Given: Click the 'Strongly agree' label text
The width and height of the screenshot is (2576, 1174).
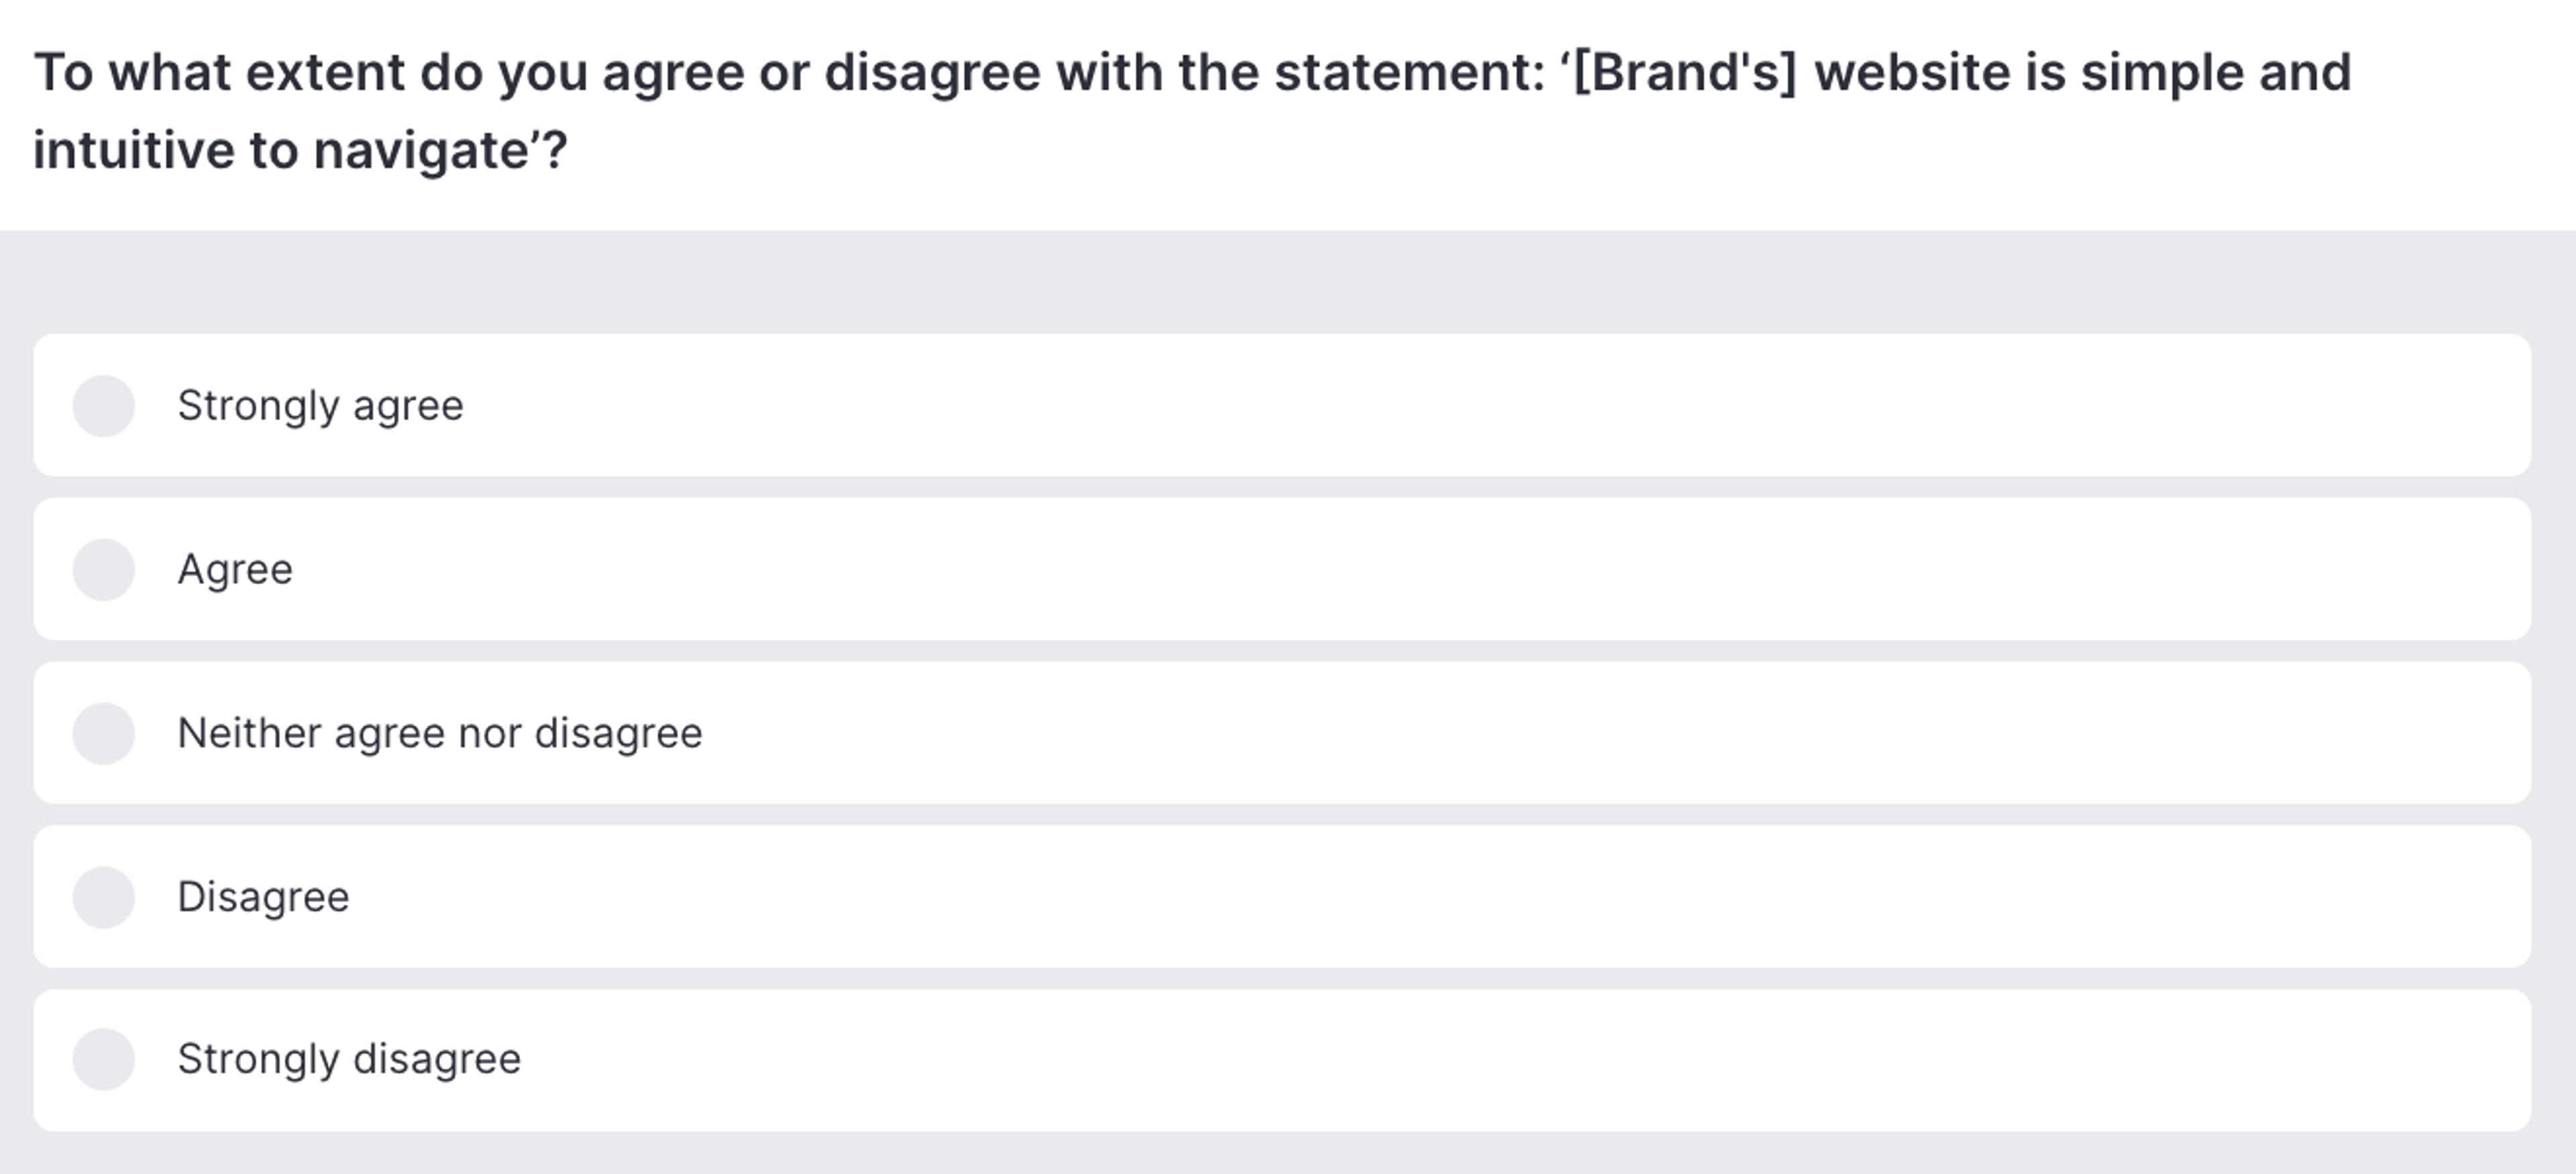Looking at the screenshot, I should (x=320, y=406).
